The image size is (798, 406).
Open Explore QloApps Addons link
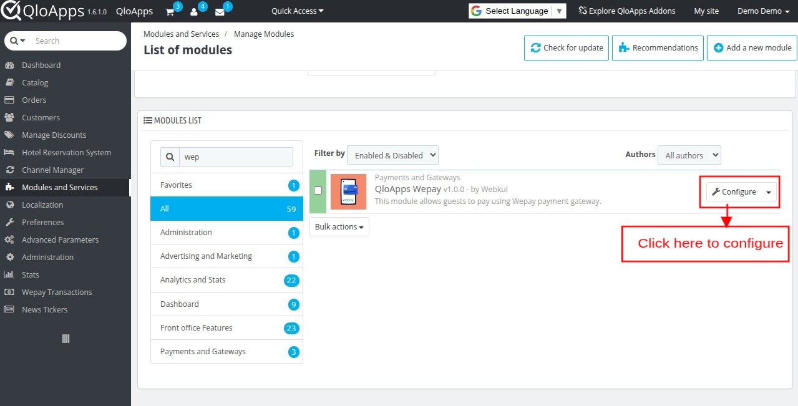627,11
